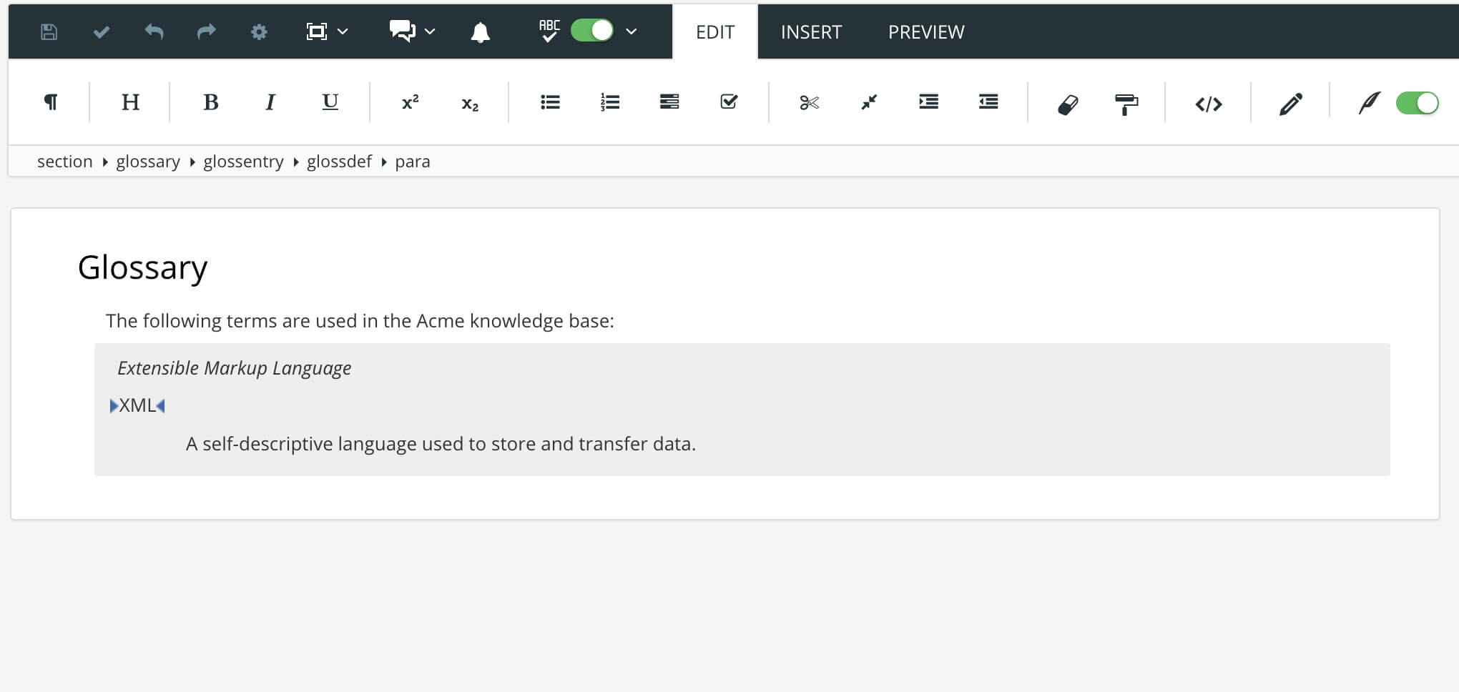Open the notifications bell icon

480,32
